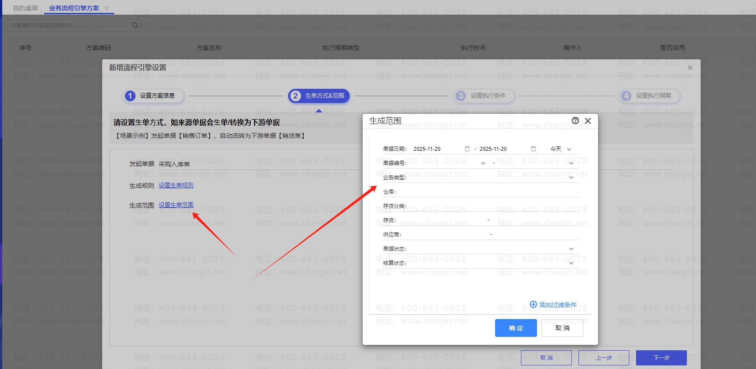Click the 执行周期类型 column header

pos(341,48)
